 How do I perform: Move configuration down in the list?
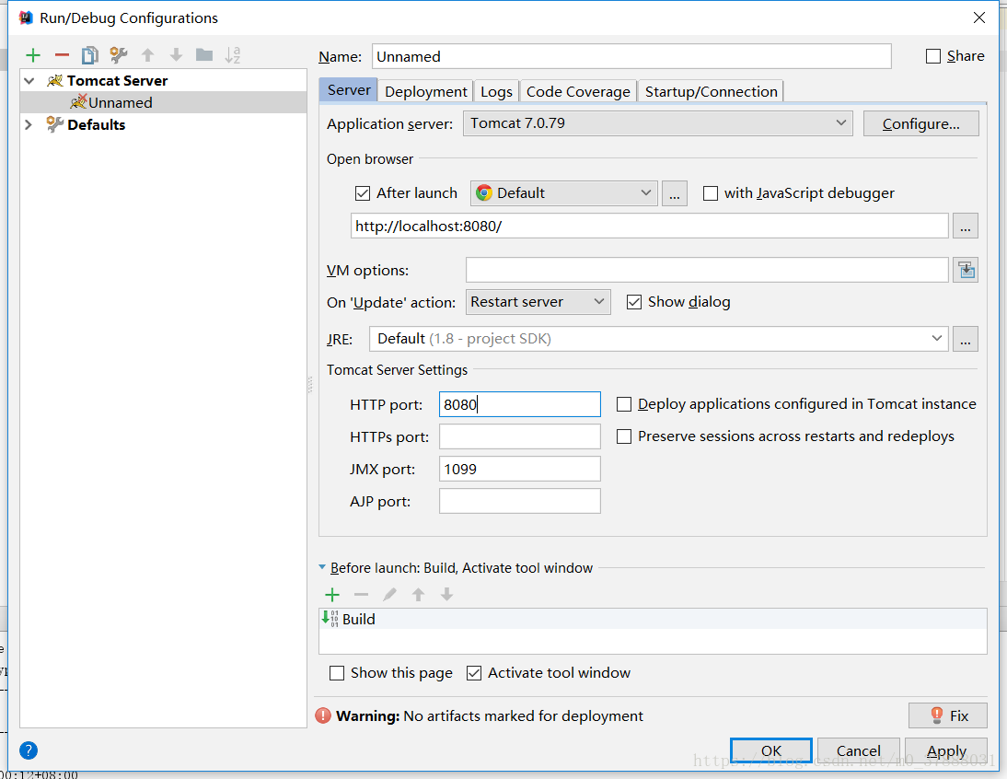[176, 55]
